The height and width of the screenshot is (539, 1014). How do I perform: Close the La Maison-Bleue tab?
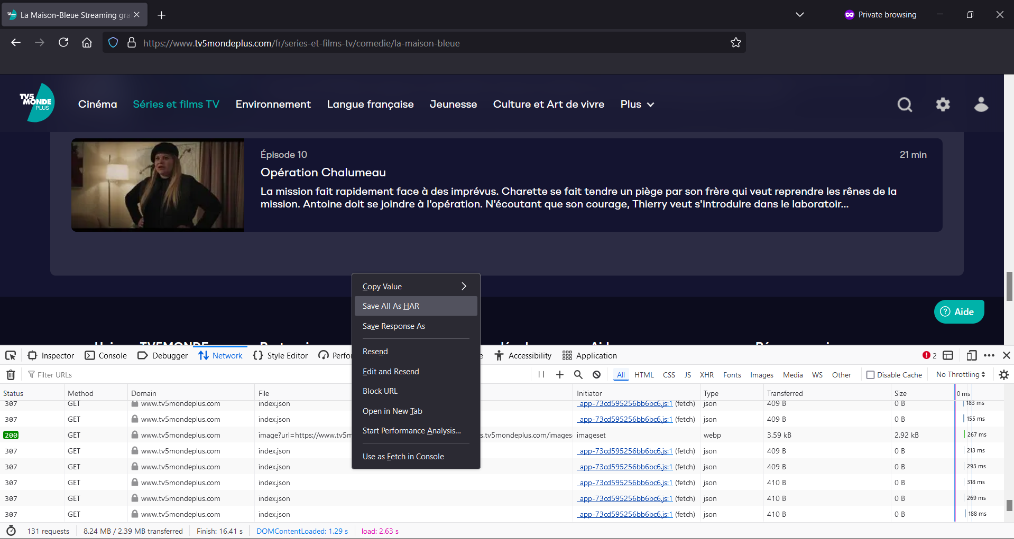137,15
